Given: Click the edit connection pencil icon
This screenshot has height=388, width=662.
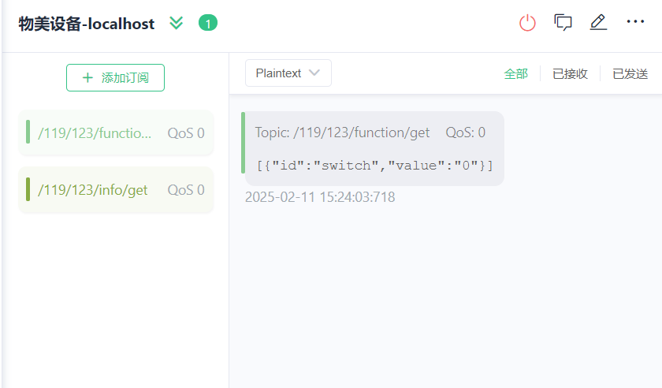Looking at the screenshot, I should pyautogui.click(x=598, y=23).
